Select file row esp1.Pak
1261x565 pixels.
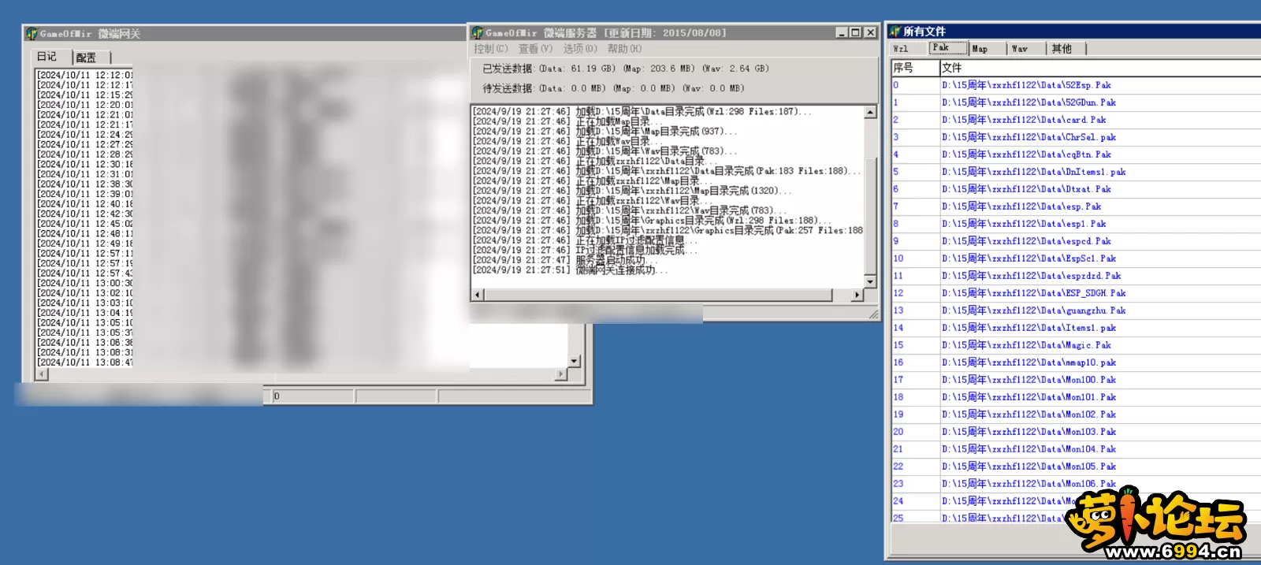pyautogui.click(x=1076, y=224)
